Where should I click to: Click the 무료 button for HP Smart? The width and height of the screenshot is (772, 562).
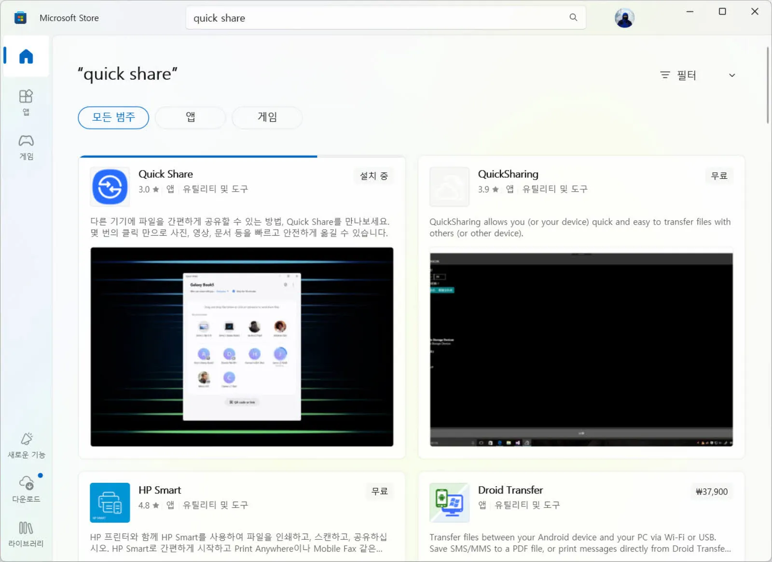click(x=380, y=492)
